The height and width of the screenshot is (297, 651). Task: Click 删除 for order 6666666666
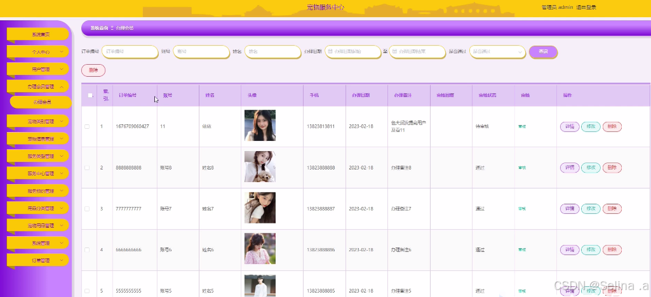612,249
